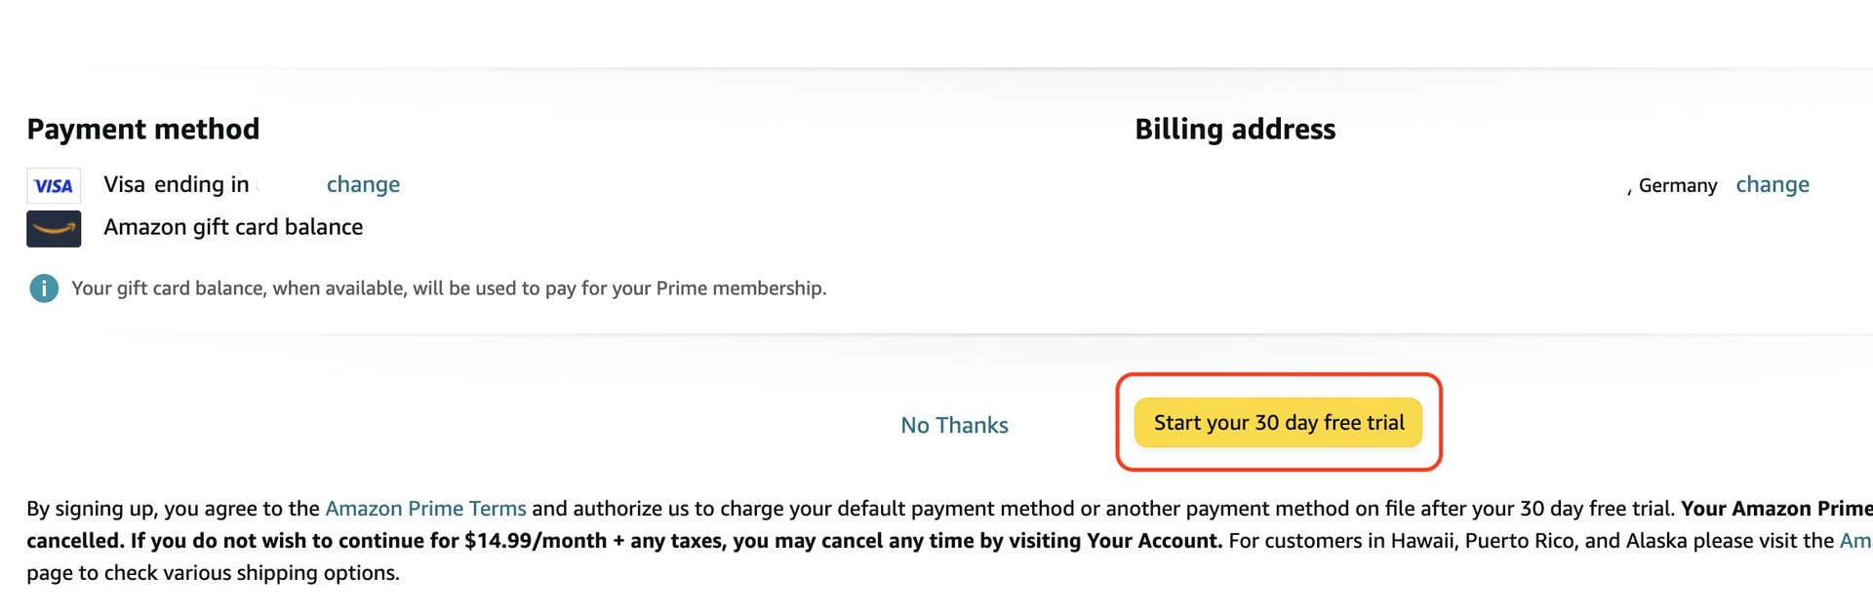Open the truncated link after "please visit the"
Viewport: 1873px width, 612px height.
tap(1855, 541)
